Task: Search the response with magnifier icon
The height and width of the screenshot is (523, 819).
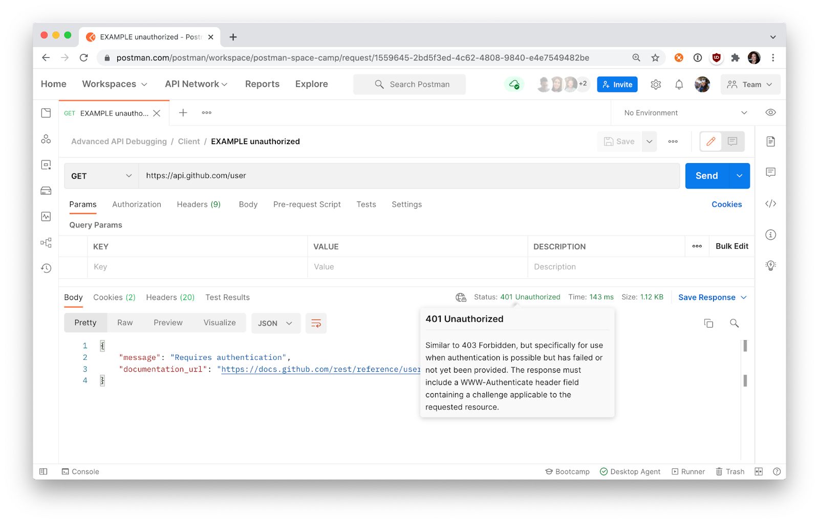Action: pos(734,323)
